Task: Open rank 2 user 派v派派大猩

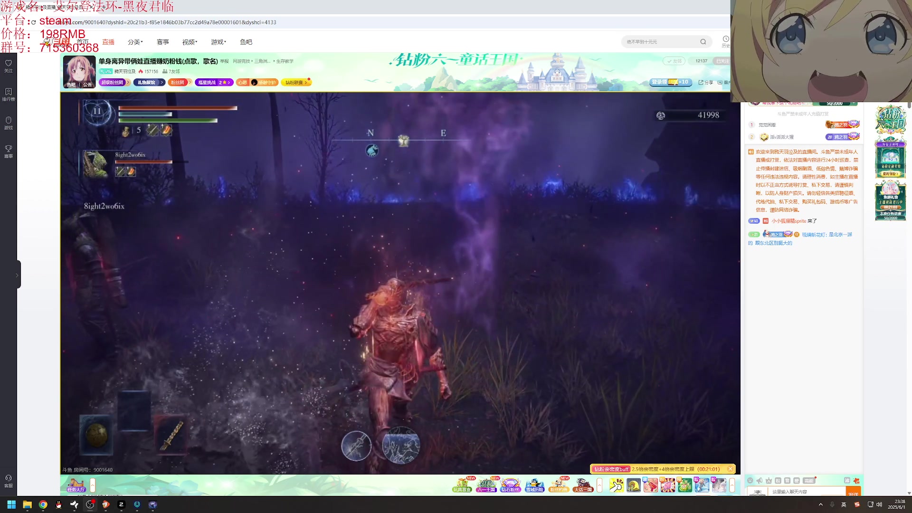Action: 782,137
